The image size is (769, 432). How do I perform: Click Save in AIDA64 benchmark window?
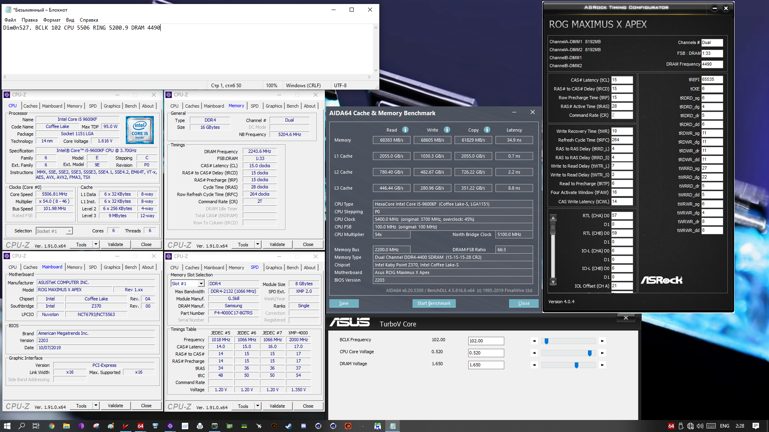[344, 303]
